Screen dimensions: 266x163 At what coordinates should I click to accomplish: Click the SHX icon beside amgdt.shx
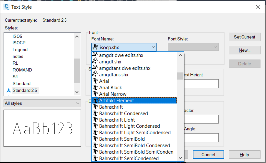pos(95,62)
